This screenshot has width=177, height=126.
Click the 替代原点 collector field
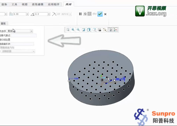(24, 36)
